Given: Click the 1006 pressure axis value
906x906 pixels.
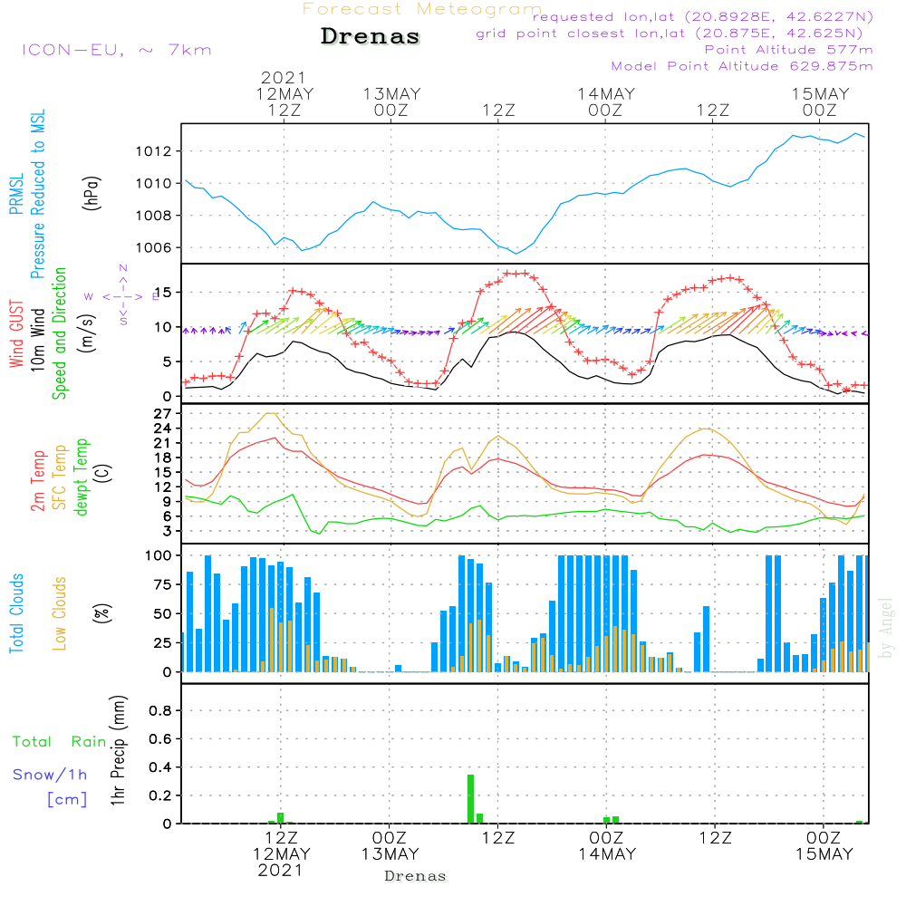Looking at the screenshot, I should (x=154, y=248).
